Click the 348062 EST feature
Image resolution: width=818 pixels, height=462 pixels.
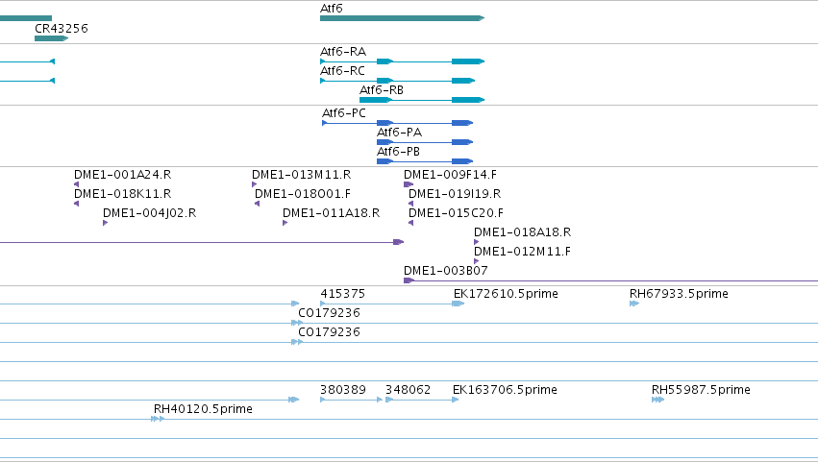click(422, 400)
